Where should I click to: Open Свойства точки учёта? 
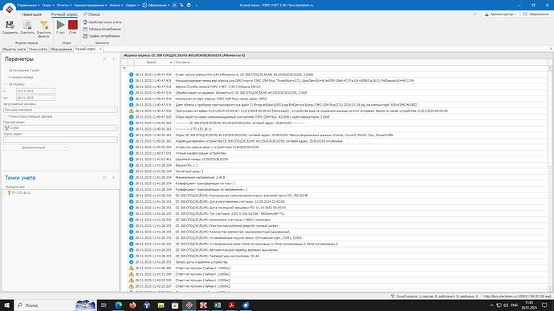tap(102, 22)
